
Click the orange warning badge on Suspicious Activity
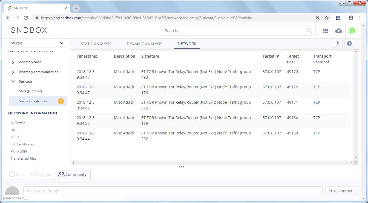click(61, 101)
